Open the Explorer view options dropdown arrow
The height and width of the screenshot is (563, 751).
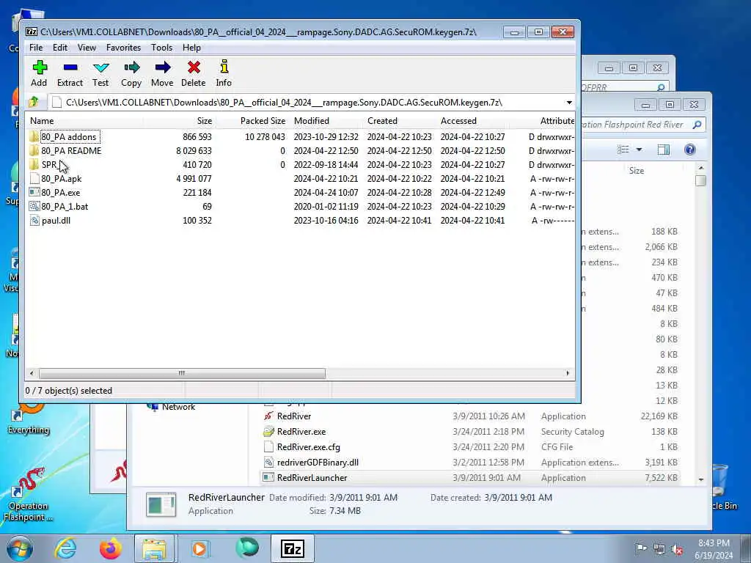(x=639, y=150)
